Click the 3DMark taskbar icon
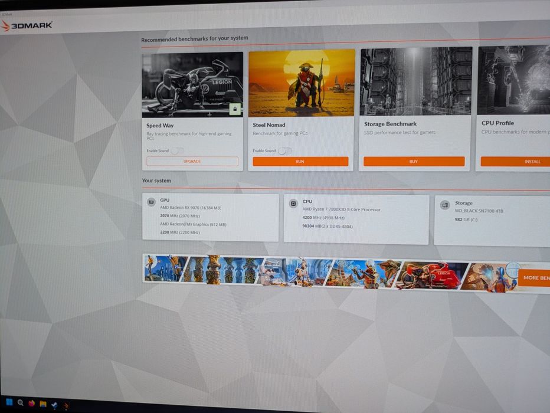This screenshot has width=550, height=413. [x=66, y=406]
